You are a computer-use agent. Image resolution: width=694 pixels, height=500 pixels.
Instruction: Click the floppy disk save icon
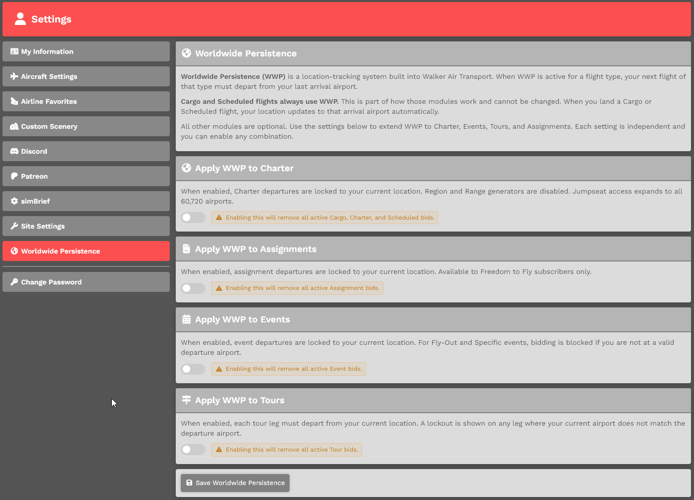(189, 483)
